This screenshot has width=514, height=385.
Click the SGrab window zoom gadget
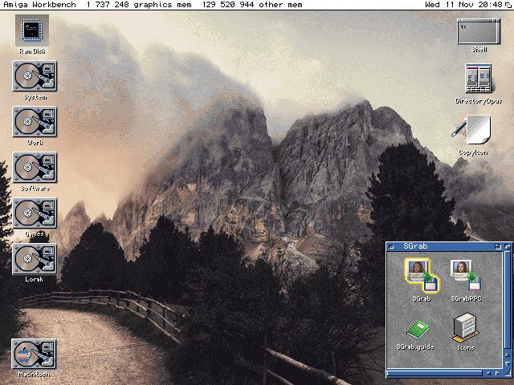(x=498, y=246)
